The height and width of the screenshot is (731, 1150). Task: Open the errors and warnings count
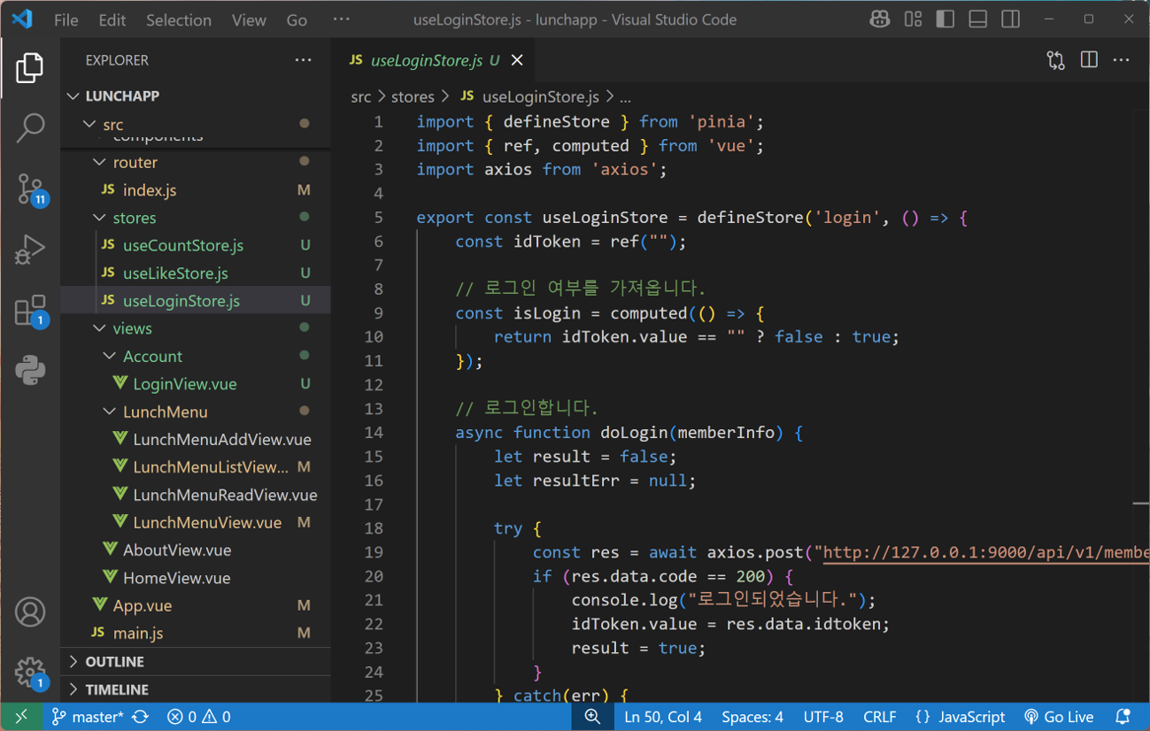tap(199, 717)
